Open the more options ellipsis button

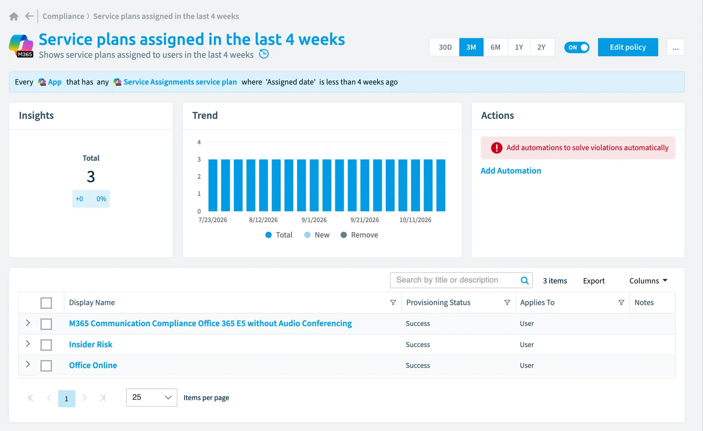(675, 47)
